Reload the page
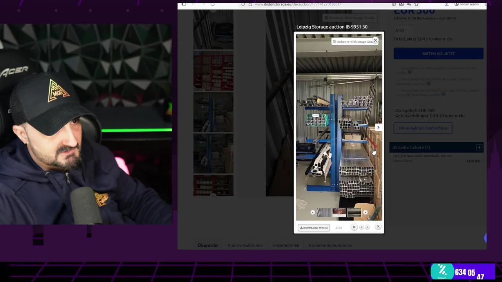Image resolution: width=502 pixels, height=282 pixels. click(x=213, y=4)
